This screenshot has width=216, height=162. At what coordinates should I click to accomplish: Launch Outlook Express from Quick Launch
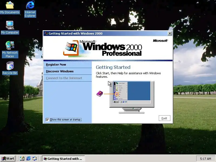35,159
